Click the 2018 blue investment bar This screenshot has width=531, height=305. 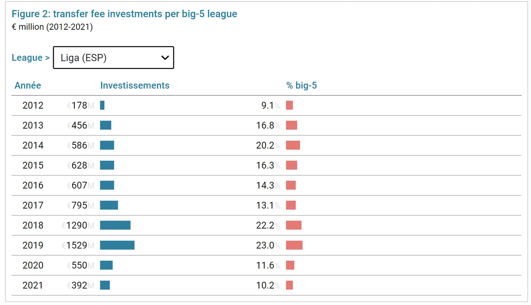[x=115, y=225]
